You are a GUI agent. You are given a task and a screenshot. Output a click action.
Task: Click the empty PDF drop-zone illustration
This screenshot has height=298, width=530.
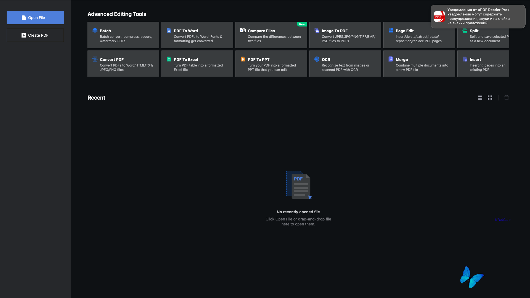click(298, 185)
